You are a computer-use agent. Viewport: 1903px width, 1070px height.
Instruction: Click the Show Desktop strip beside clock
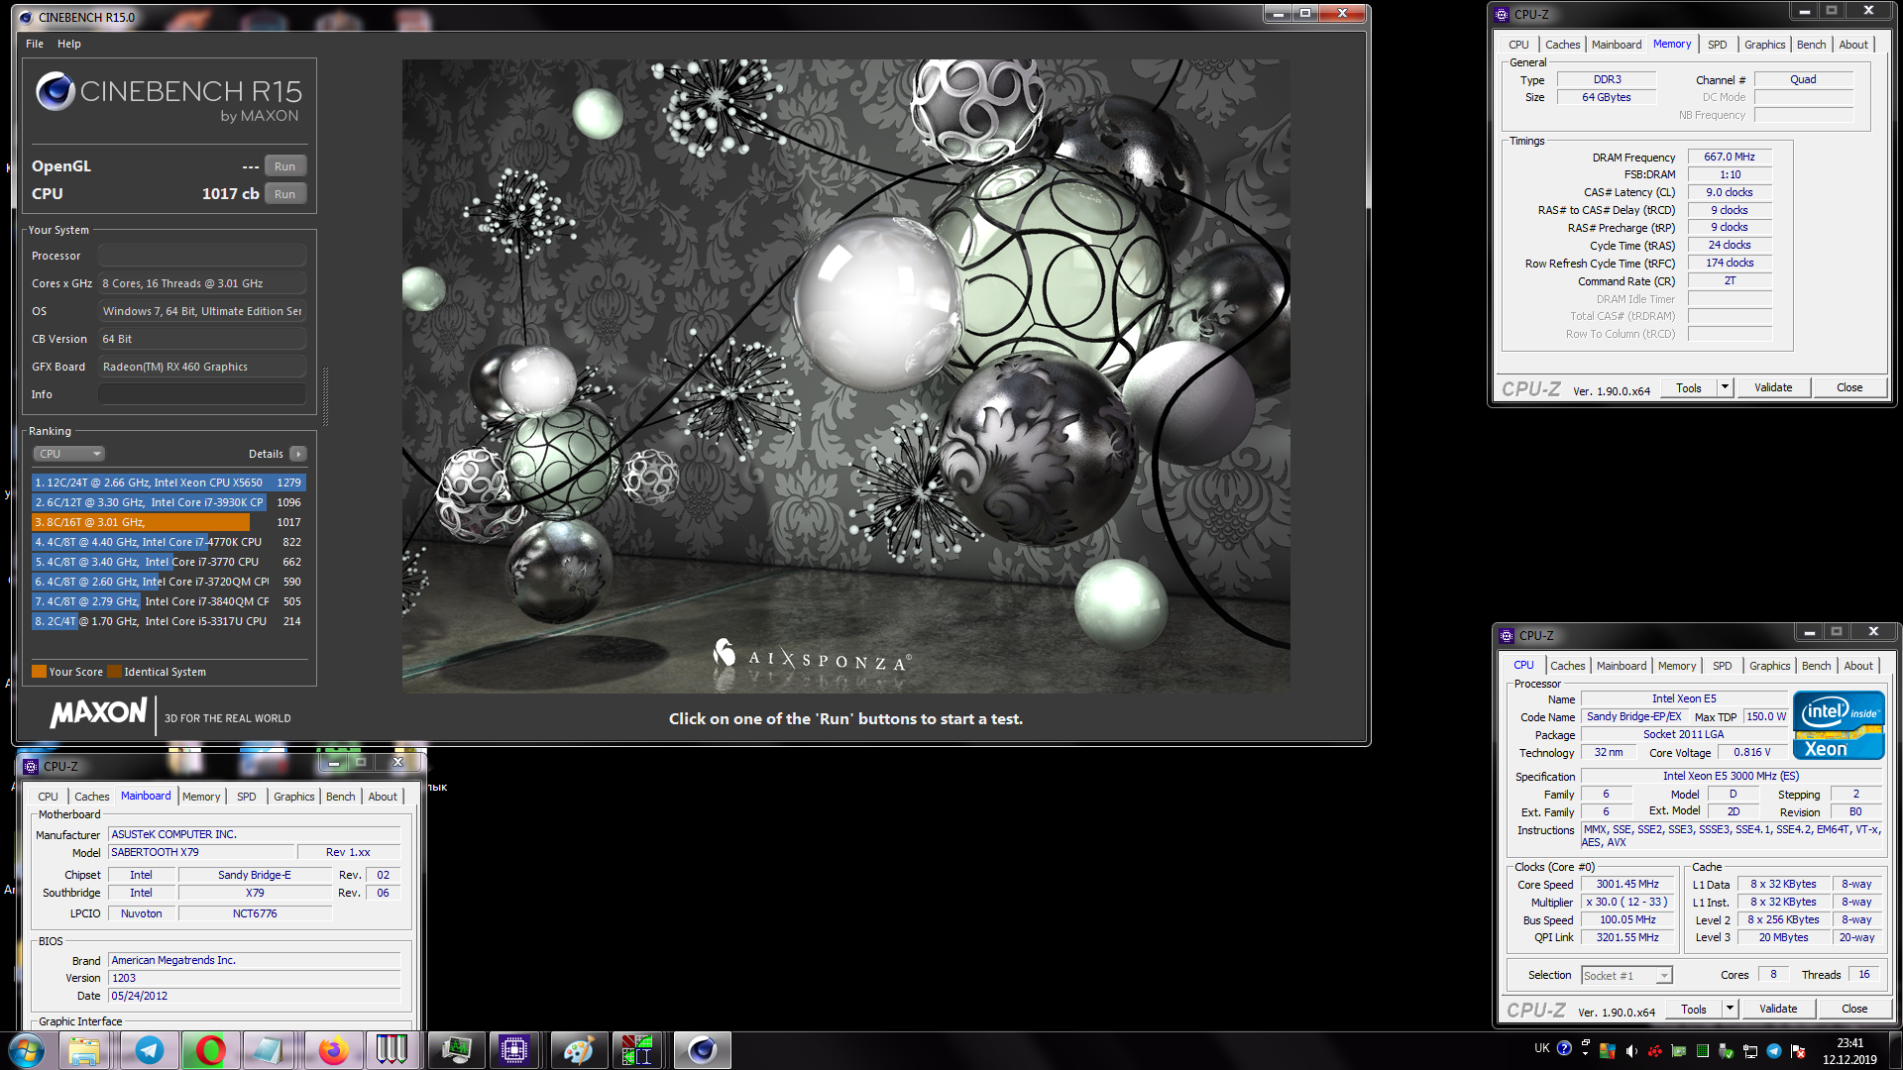coord(1895,1050)
